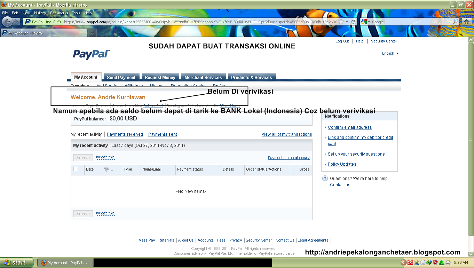Open the Referrals footer link

[166, 240]
